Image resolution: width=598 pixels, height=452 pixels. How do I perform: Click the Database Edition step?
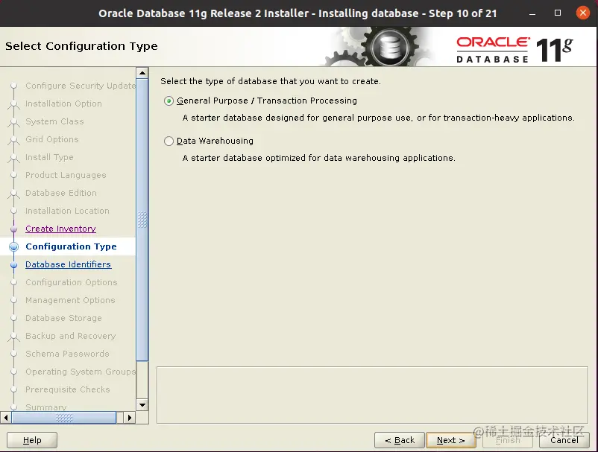pyautogui.click(x=61, y=193)
